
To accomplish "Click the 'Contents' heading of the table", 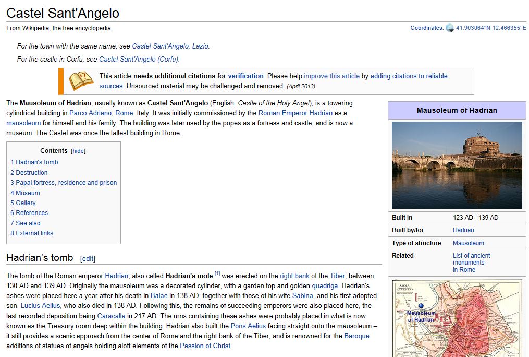I will [54, 151].
